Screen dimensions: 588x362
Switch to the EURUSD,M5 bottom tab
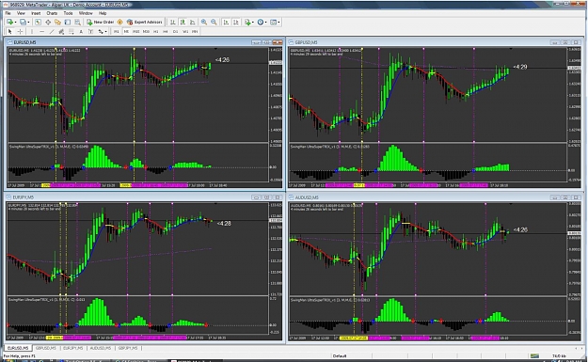click(x=18, y=348)
